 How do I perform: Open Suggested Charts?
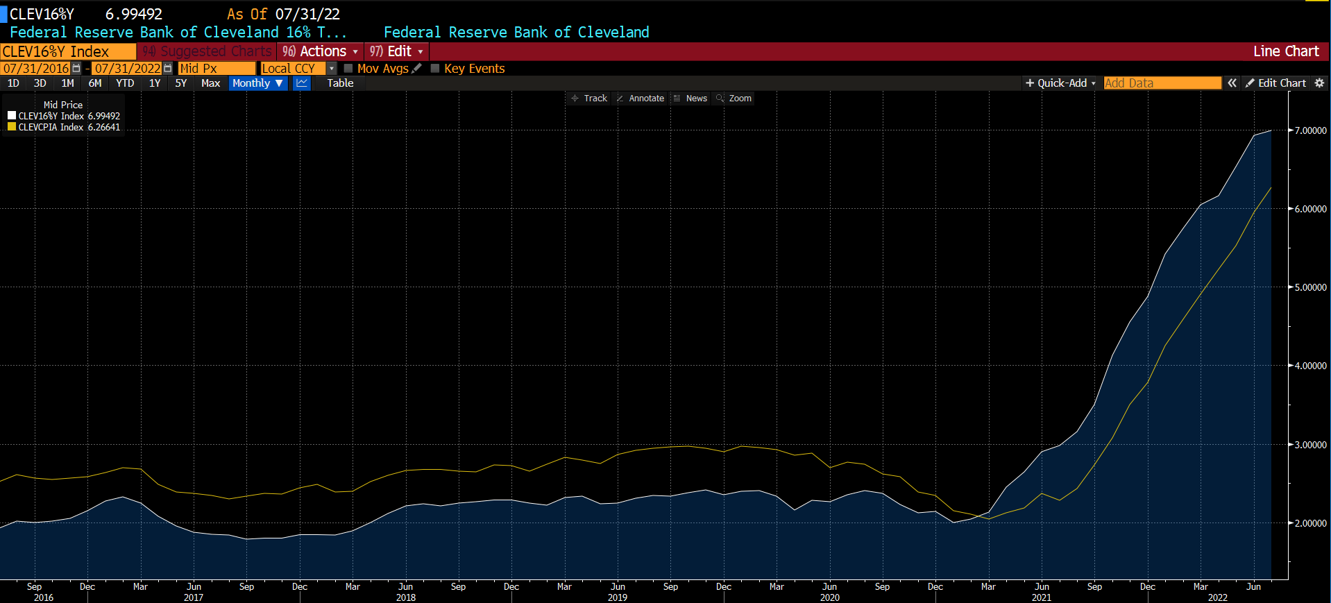click(207, 51)
